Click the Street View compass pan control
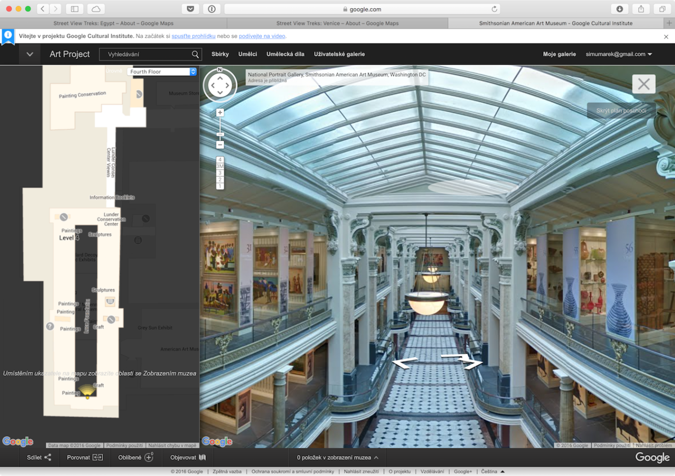Viewport: 675px width, 476px height. [x=220, y=85]
